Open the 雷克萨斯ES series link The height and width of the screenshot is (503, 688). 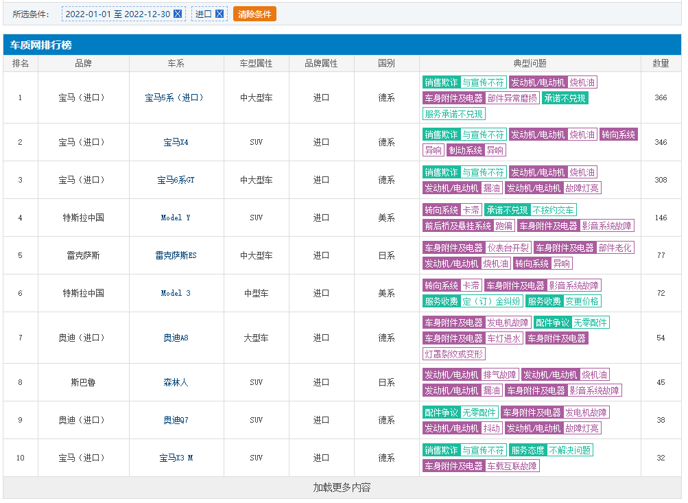point(176,255)
